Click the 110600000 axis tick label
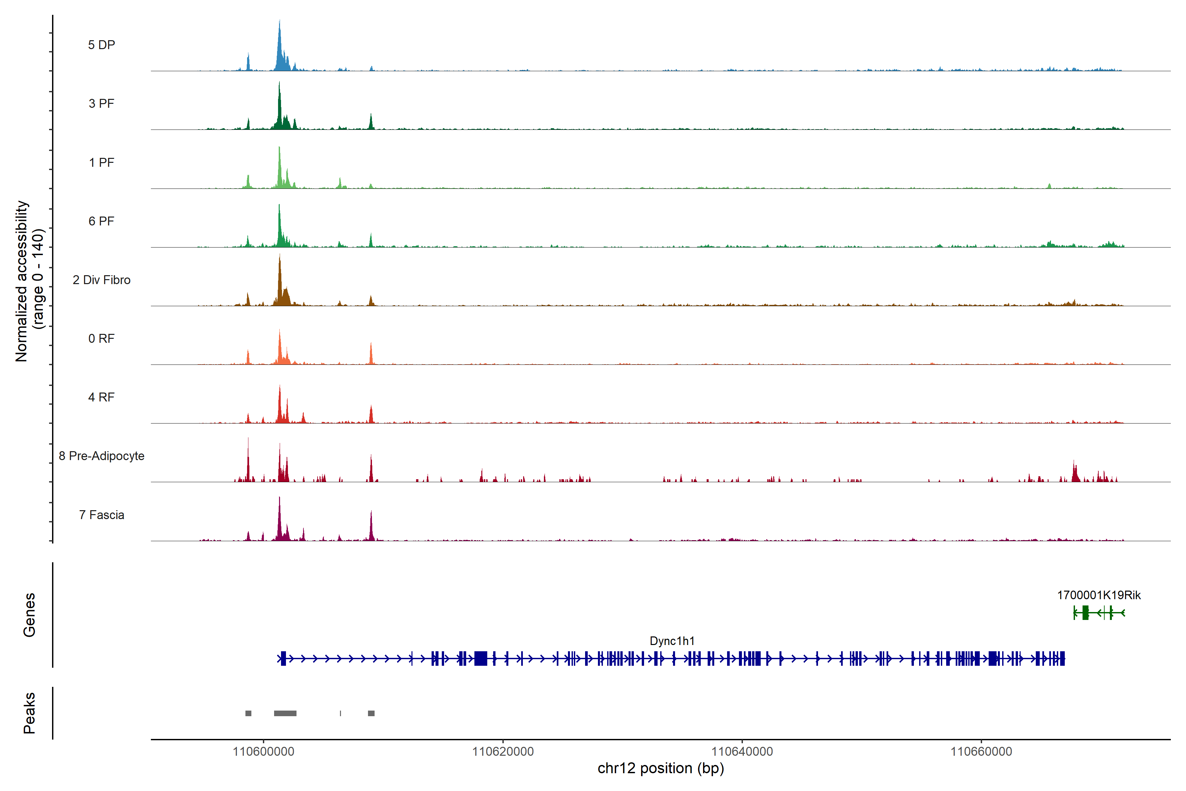 coord(263,752)
